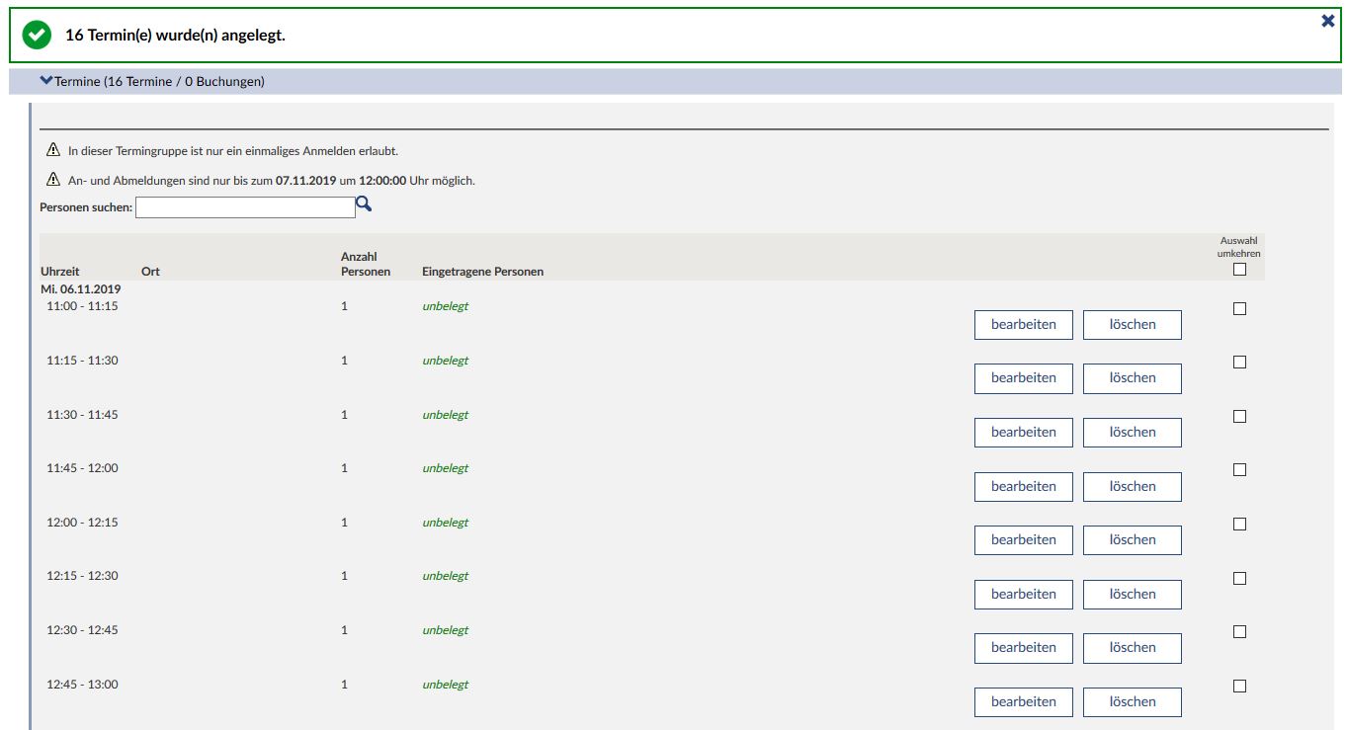1347x730 pixels.
Task: Click the green checkmark success icon
Action: 37,35
